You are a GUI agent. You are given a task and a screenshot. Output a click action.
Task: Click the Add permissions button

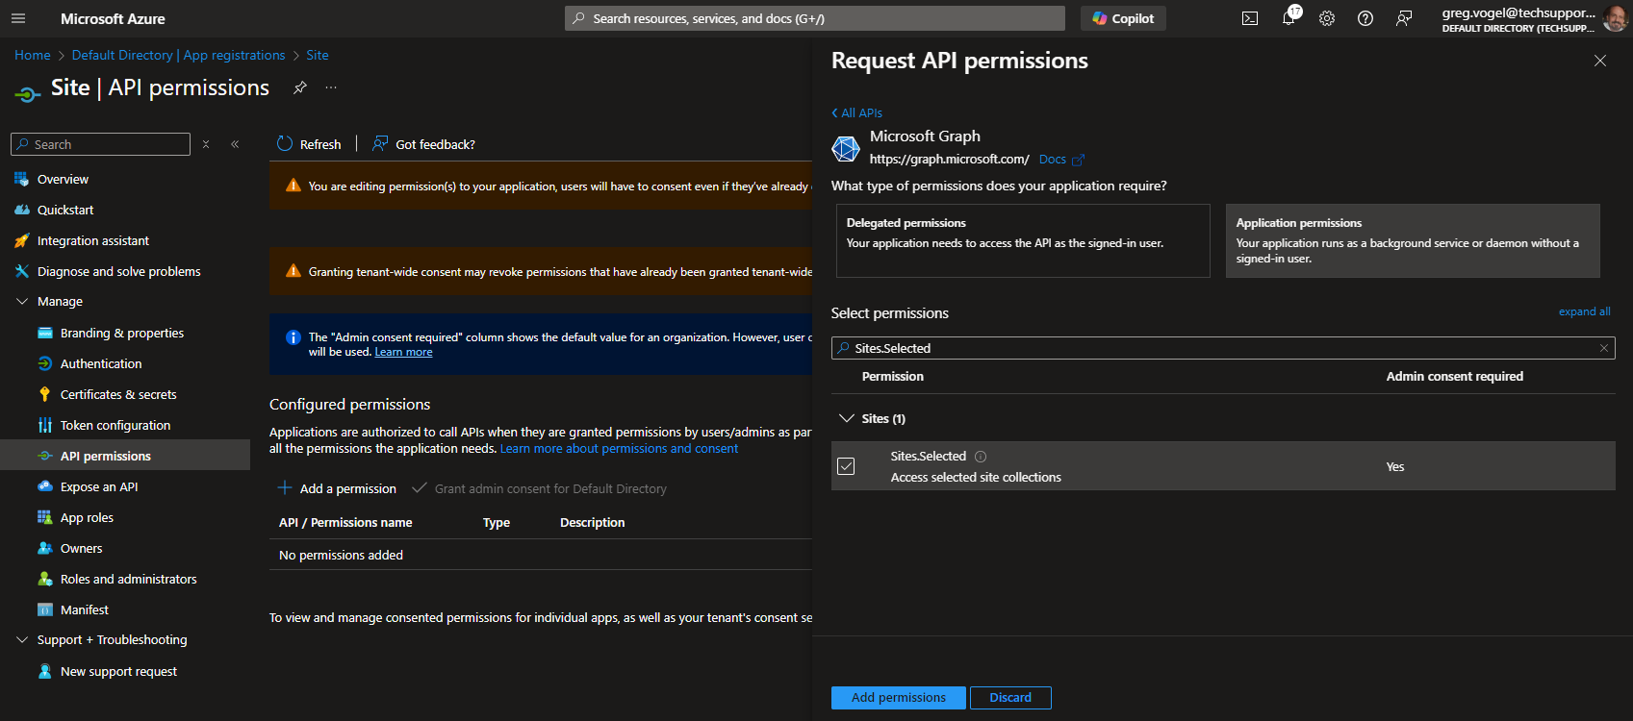(x=898, y=698)
